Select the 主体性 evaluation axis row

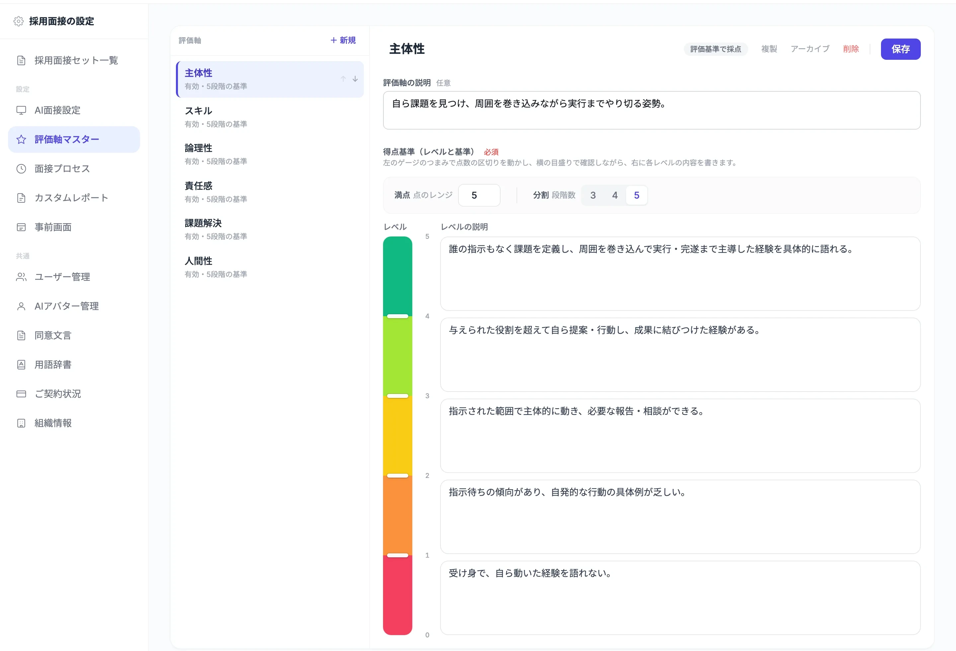coord(270,79)
